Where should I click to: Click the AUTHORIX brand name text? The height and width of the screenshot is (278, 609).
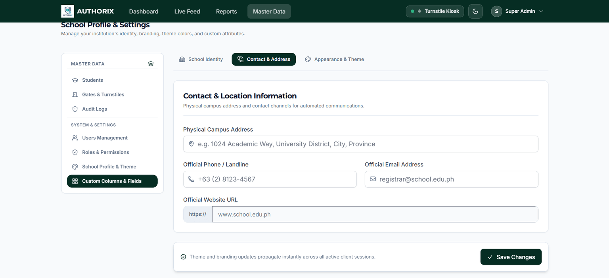click(x=95, y=11)
